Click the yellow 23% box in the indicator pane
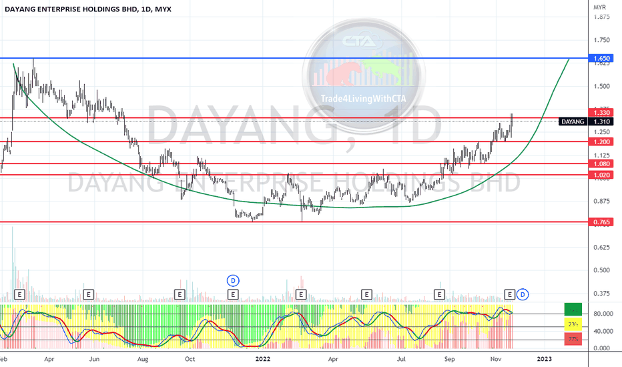 pos(573,324)
